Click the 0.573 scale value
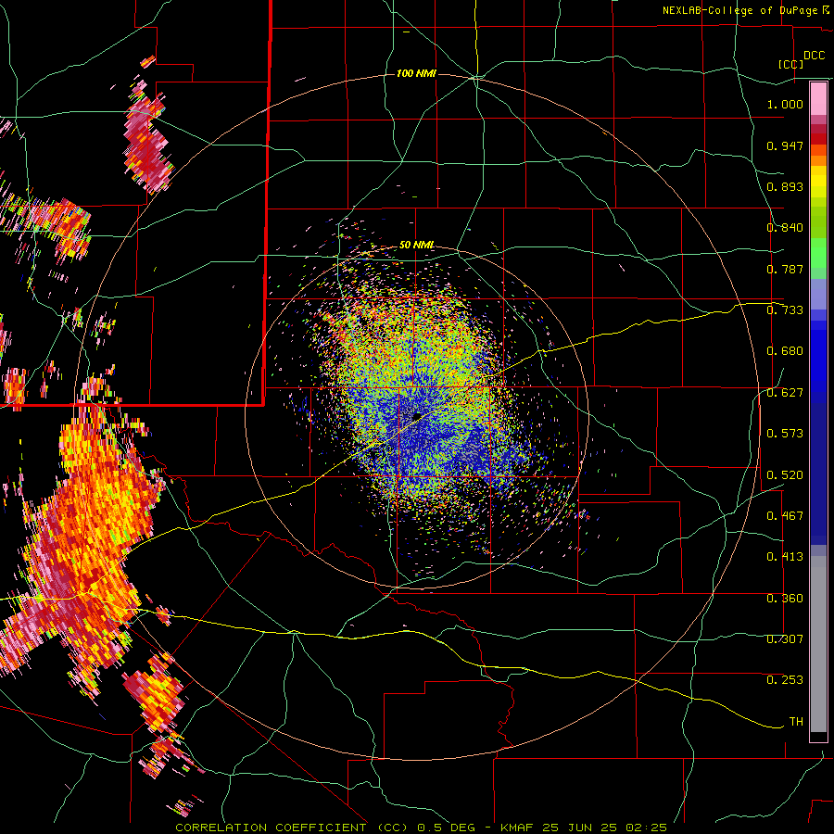 (x=785, y=434)
